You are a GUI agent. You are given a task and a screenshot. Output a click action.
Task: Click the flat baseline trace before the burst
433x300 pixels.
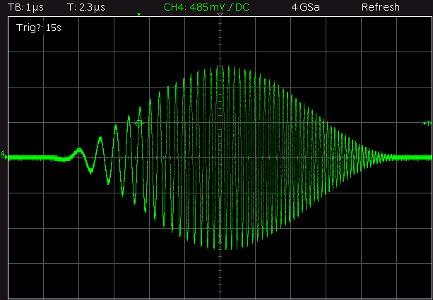[35, 157]
